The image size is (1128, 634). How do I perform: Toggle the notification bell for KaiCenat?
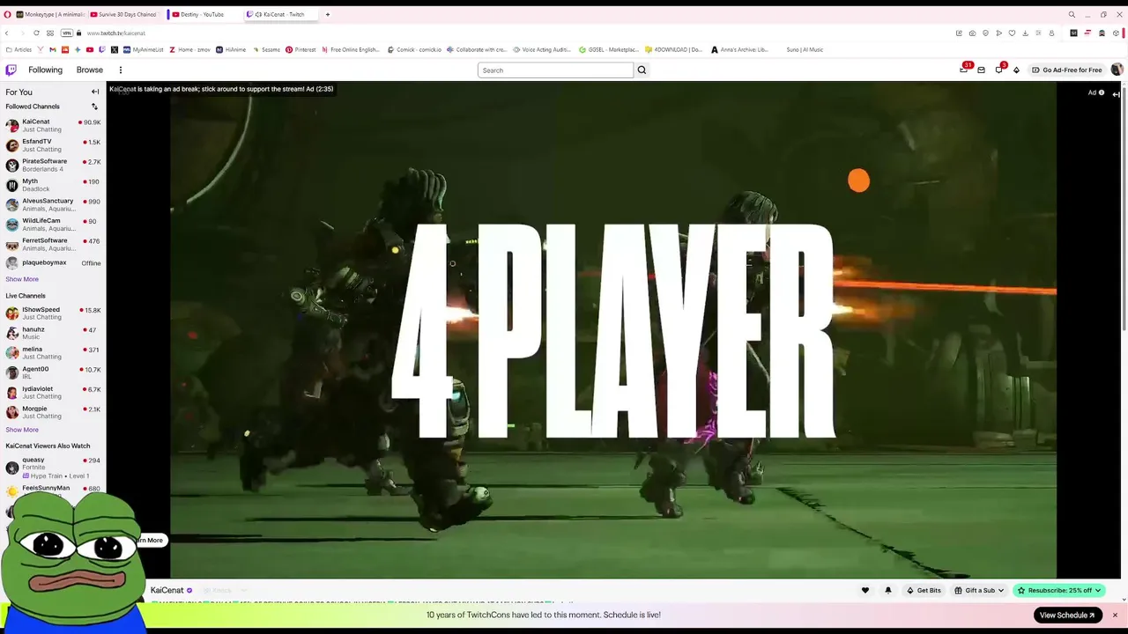click(887, 590)
